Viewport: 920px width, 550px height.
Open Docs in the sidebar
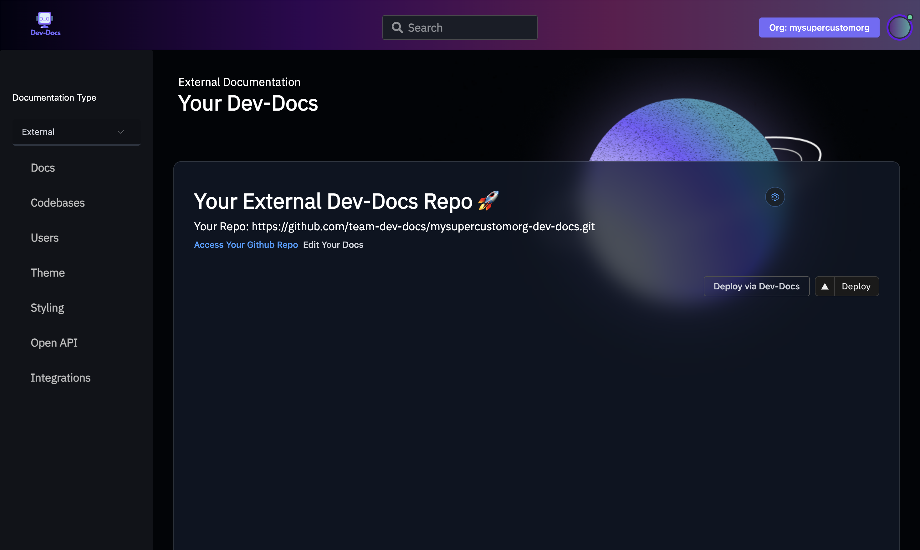(x=43, y=168)
